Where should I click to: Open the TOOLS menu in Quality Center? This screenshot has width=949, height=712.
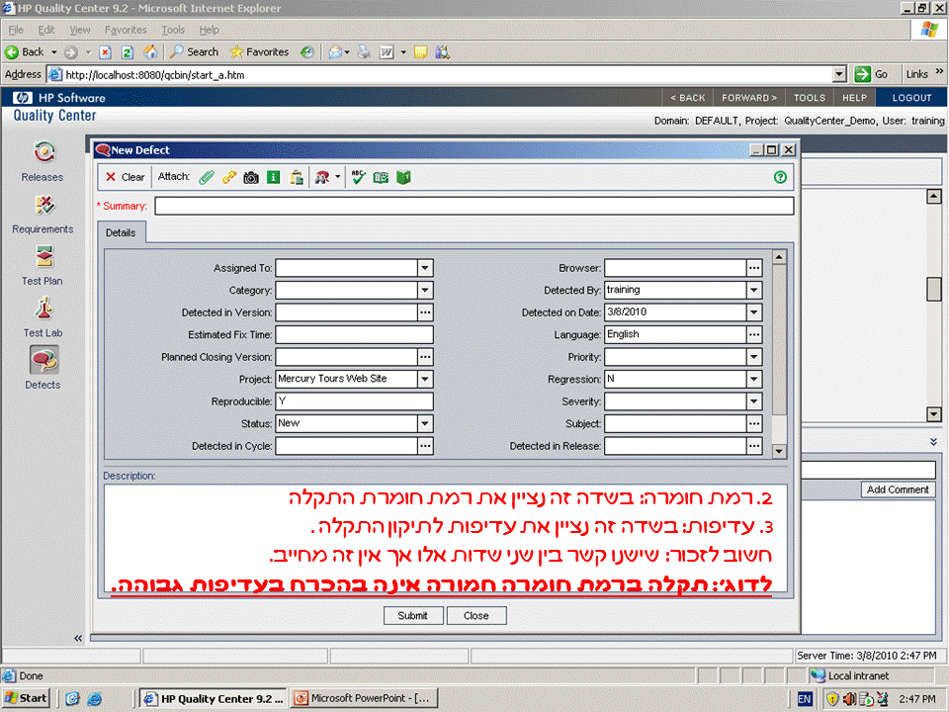810,98
